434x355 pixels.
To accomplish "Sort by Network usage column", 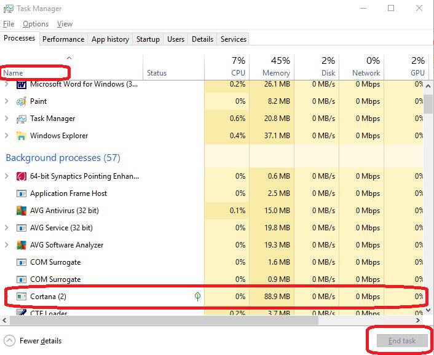I will tap(361, 68).
